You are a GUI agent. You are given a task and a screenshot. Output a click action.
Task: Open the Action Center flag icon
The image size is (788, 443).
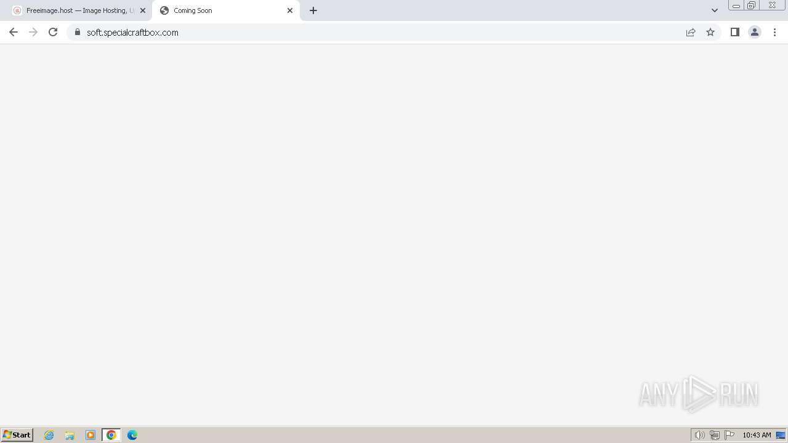pos(730,435)
